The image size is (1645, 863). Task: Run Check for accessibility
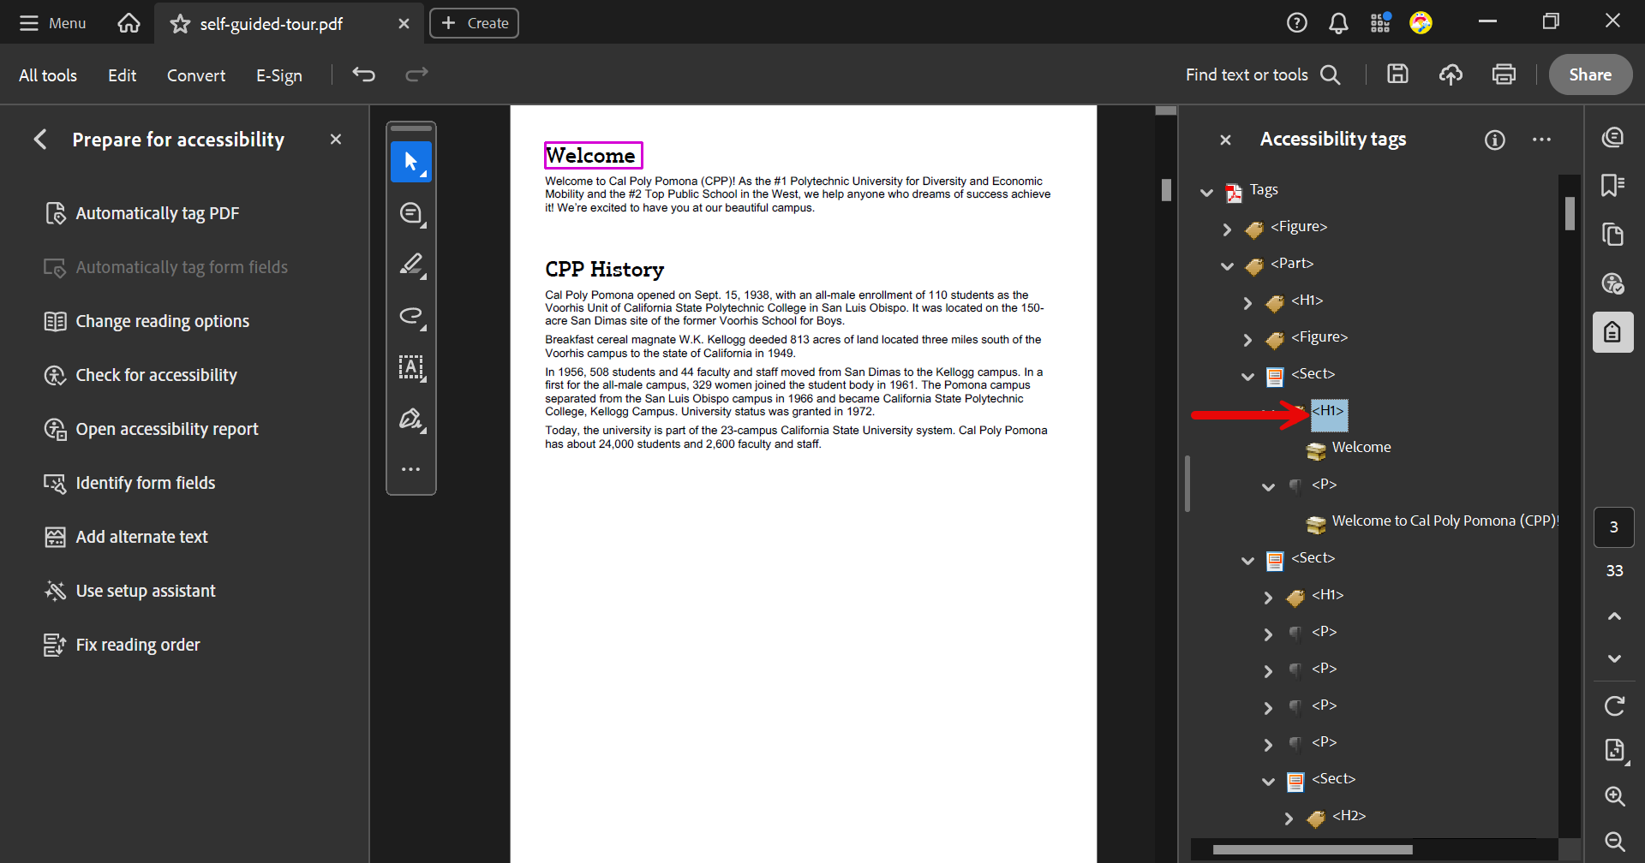click(156, 375)
